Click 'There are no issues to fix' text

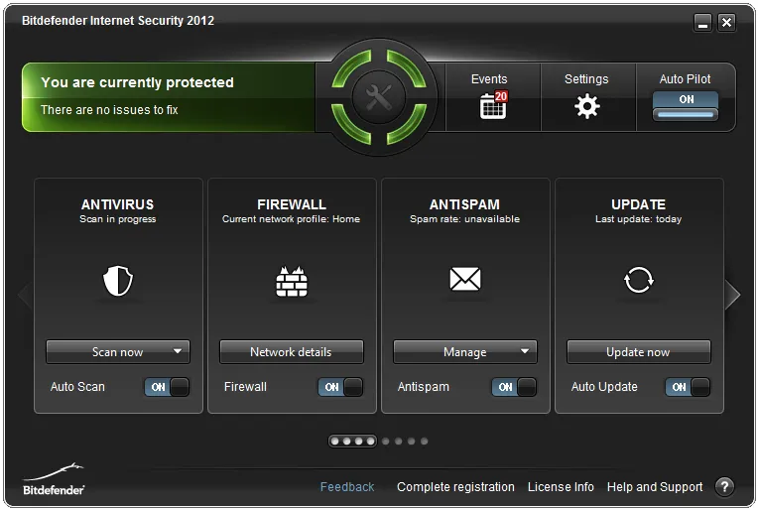[109, 110]
